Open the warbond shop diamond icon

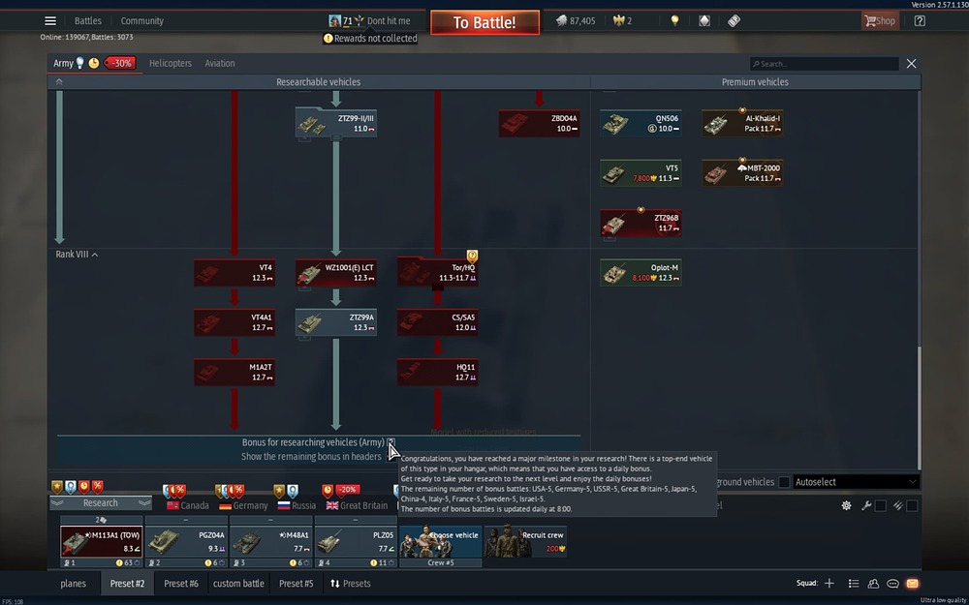703,21
